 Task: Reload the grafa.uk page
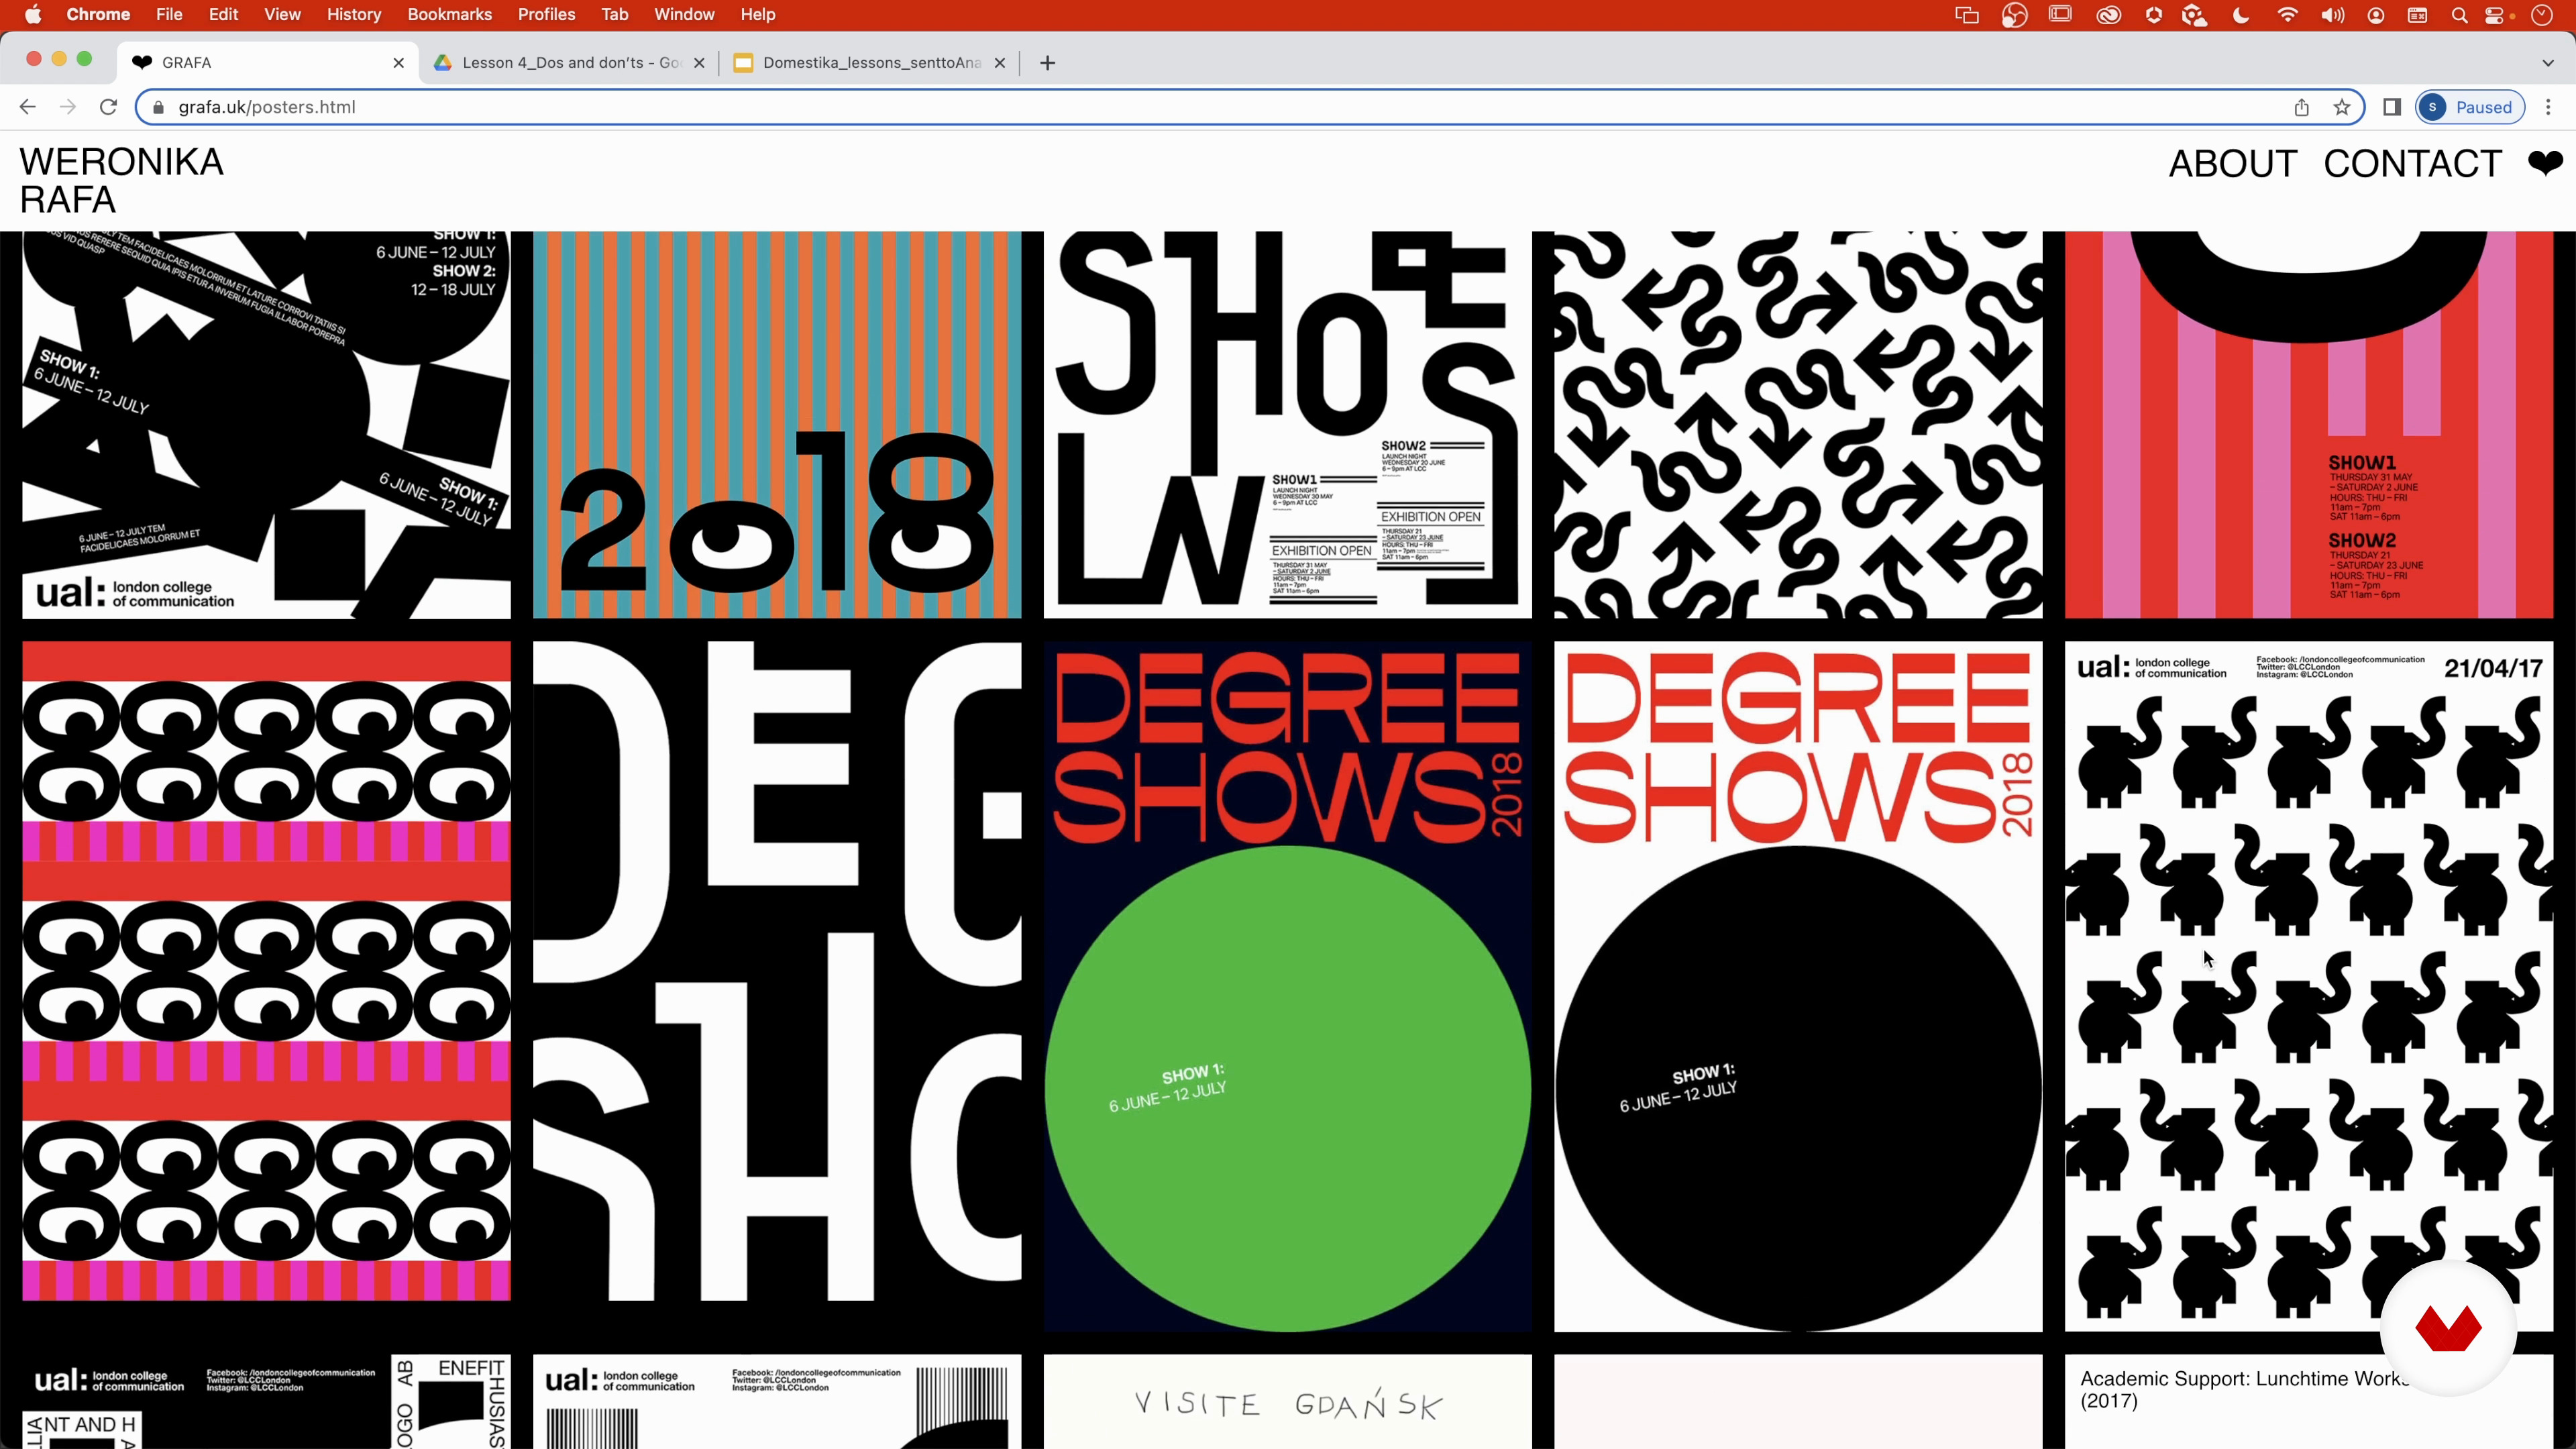coord(108,107)
